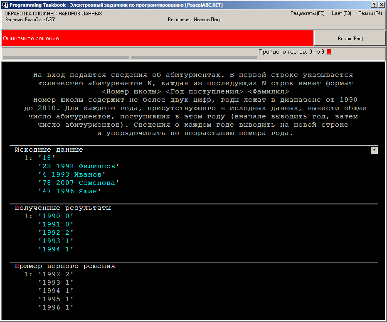Click the Задание: ExamTaskC25° label
The width and height of the screenshot is (387, 322).
[x=30, y=20]
